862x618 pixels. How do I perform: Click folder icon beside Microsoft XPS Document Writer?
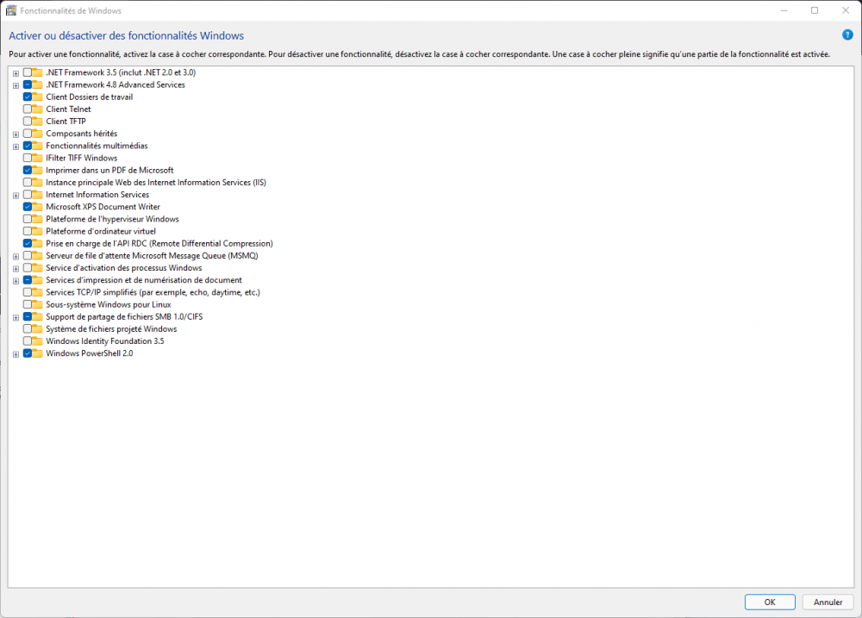tap(38, 207)
